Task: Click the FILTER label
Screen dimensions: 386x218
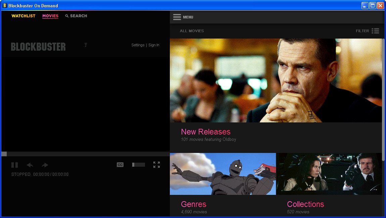Action: (x=363, y=31)
